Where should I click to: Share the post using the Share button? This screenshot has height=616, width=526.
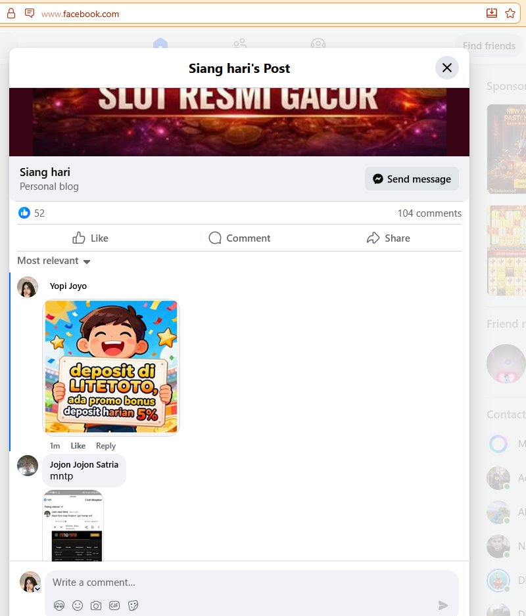388,238
